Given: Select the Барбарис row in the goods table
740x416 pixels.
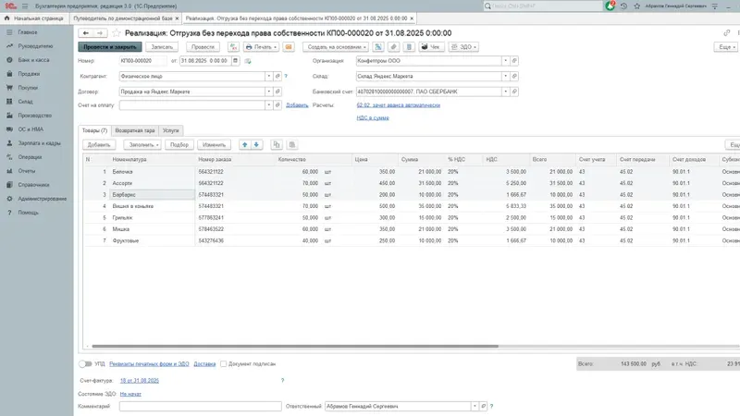Looking at the screenshot, I should pyautogui.click(x=125, y=195).
